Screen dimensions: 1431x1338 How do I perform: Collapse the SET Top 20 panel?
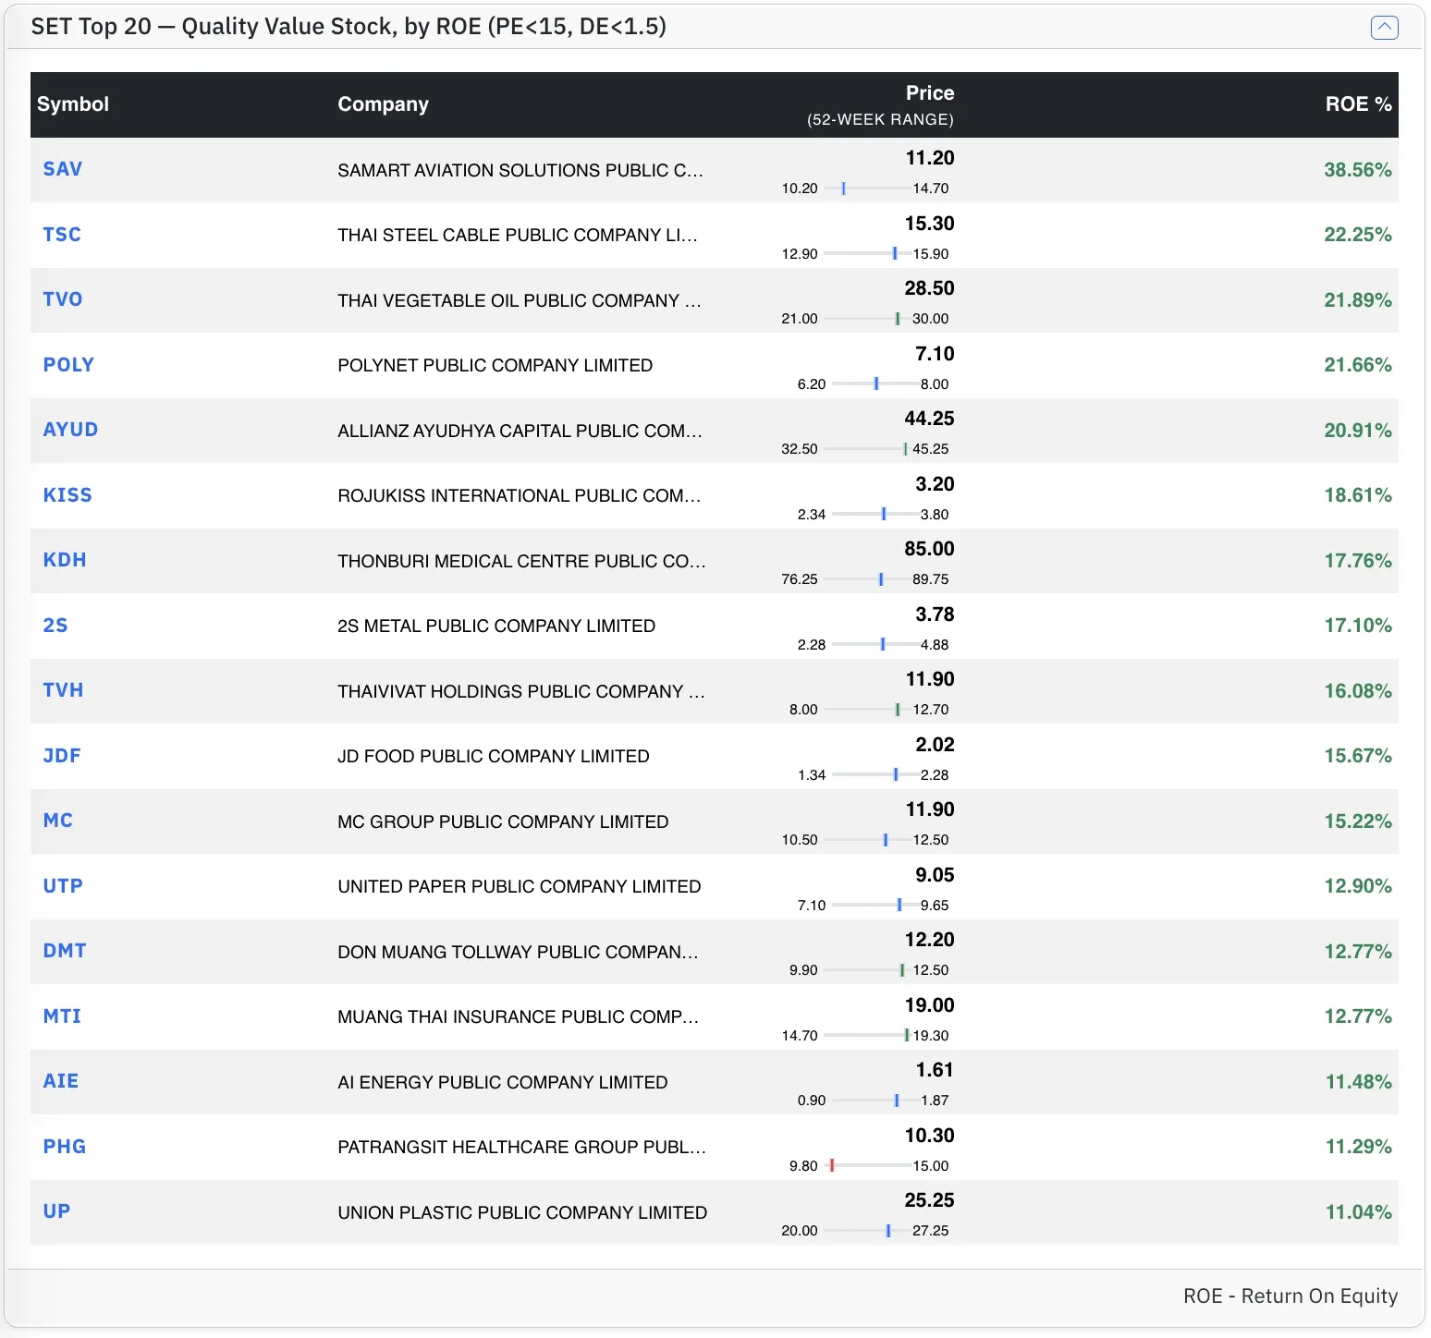tap(1384, 28)
